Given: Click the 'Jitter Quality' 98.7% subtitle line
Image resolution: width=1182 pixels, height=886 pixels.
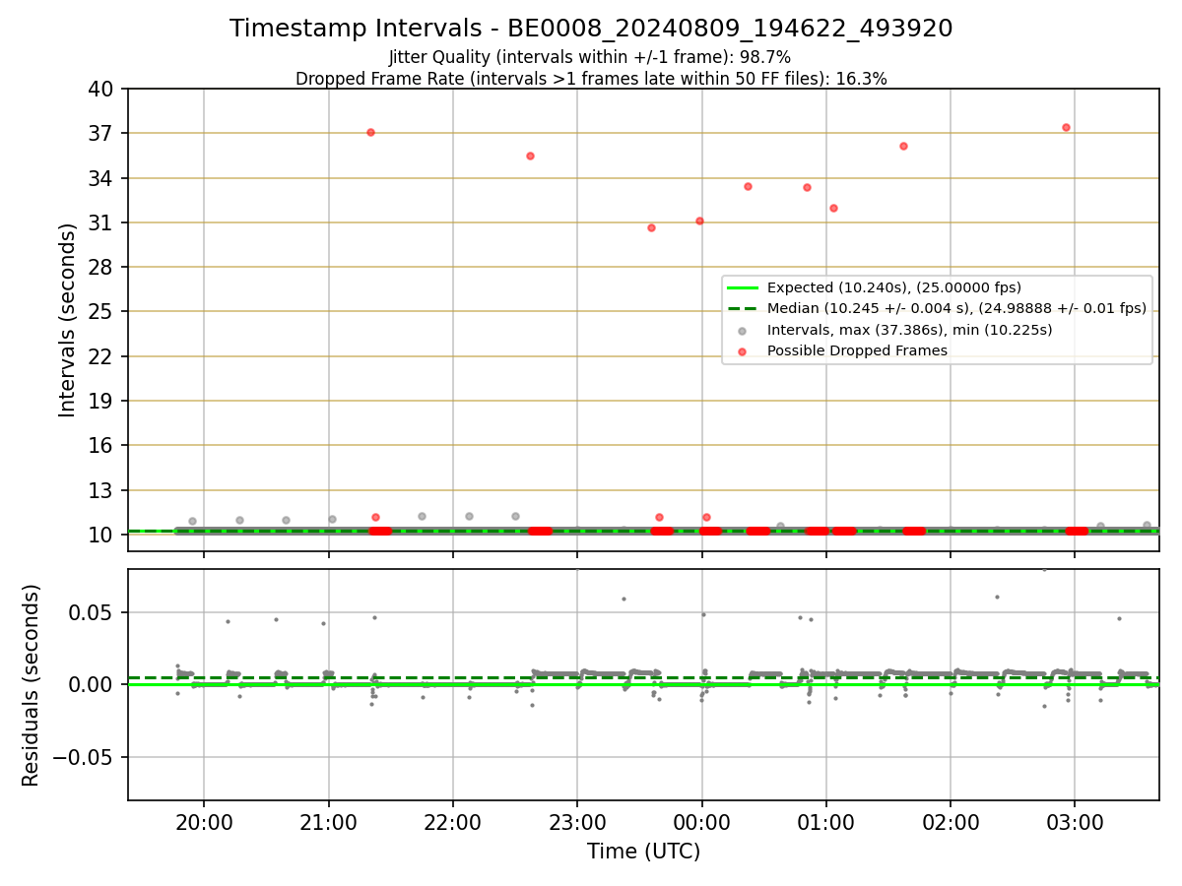Looking at the screenshot, I should tap(590, 57).
